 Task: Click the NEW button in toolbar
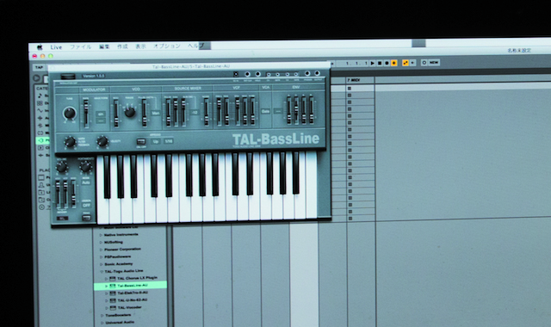pos(434,63)
